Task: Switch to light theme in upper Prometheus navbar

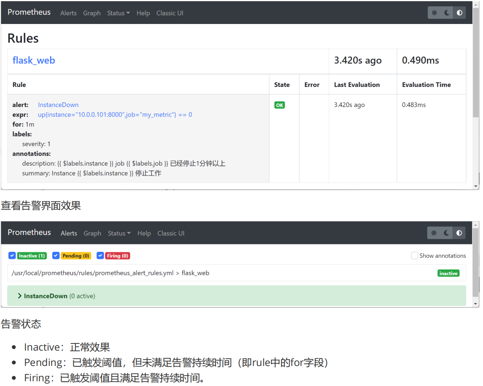Action: [x=434, y=13]
